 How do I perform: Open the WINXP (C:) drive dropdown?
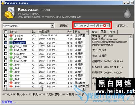(52, 26)
